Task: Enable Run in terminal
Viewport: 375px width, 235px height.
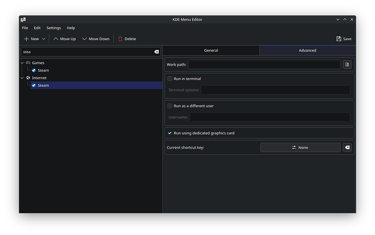Action: point(170,79)
